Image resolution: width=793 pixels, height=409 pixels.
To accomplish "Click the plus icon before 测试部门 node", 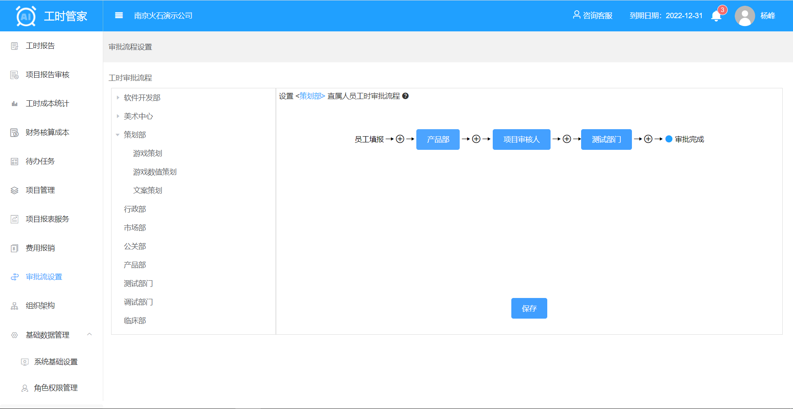I will pos(567,139).
